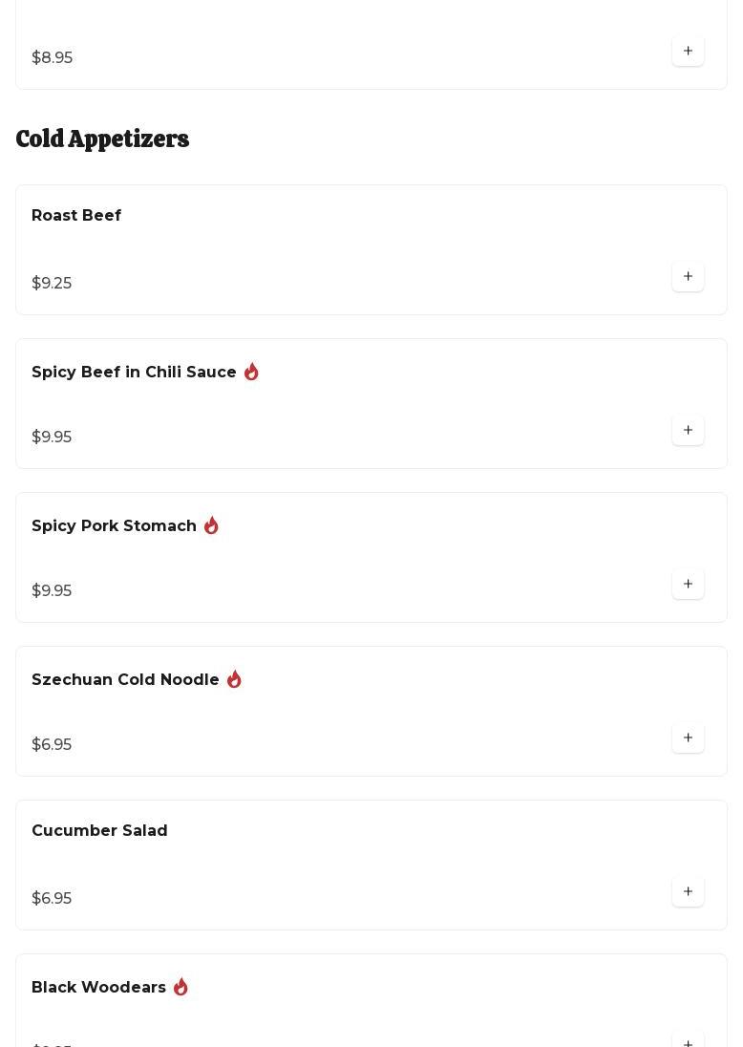Add Black Woodears to the order

coord(688,1041)
